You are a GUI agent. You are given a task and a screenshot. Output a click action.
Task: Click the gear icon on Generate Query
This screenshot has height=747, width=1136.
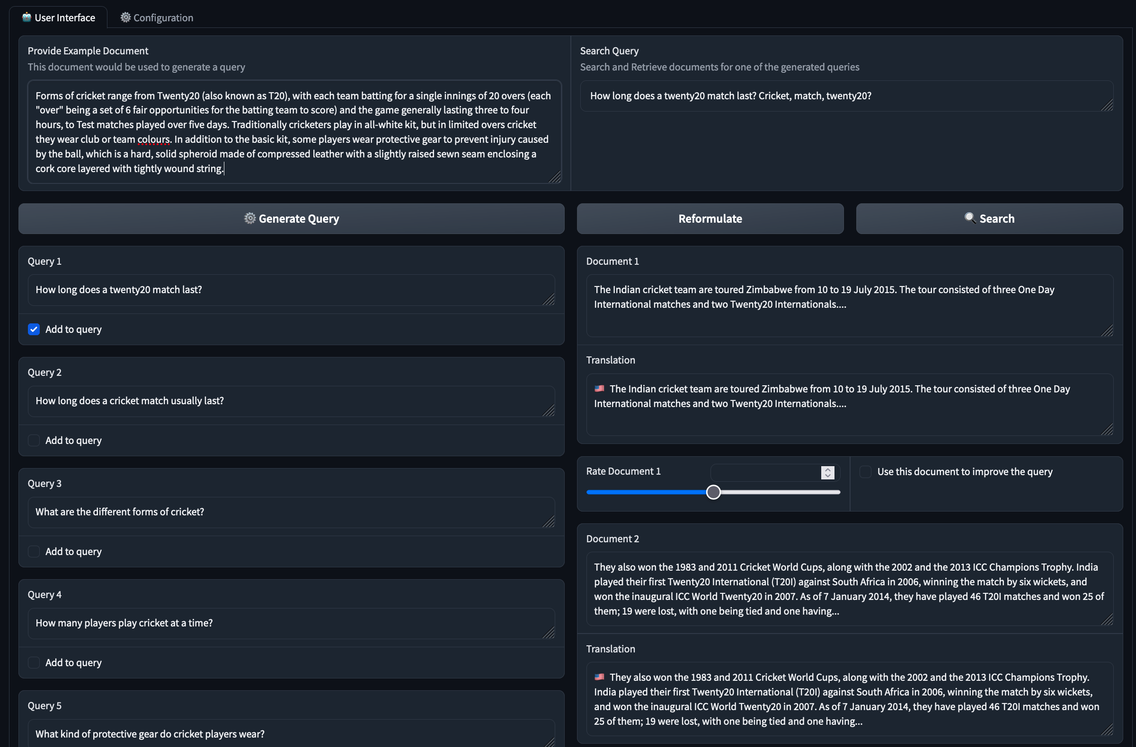tap(249, 218)
